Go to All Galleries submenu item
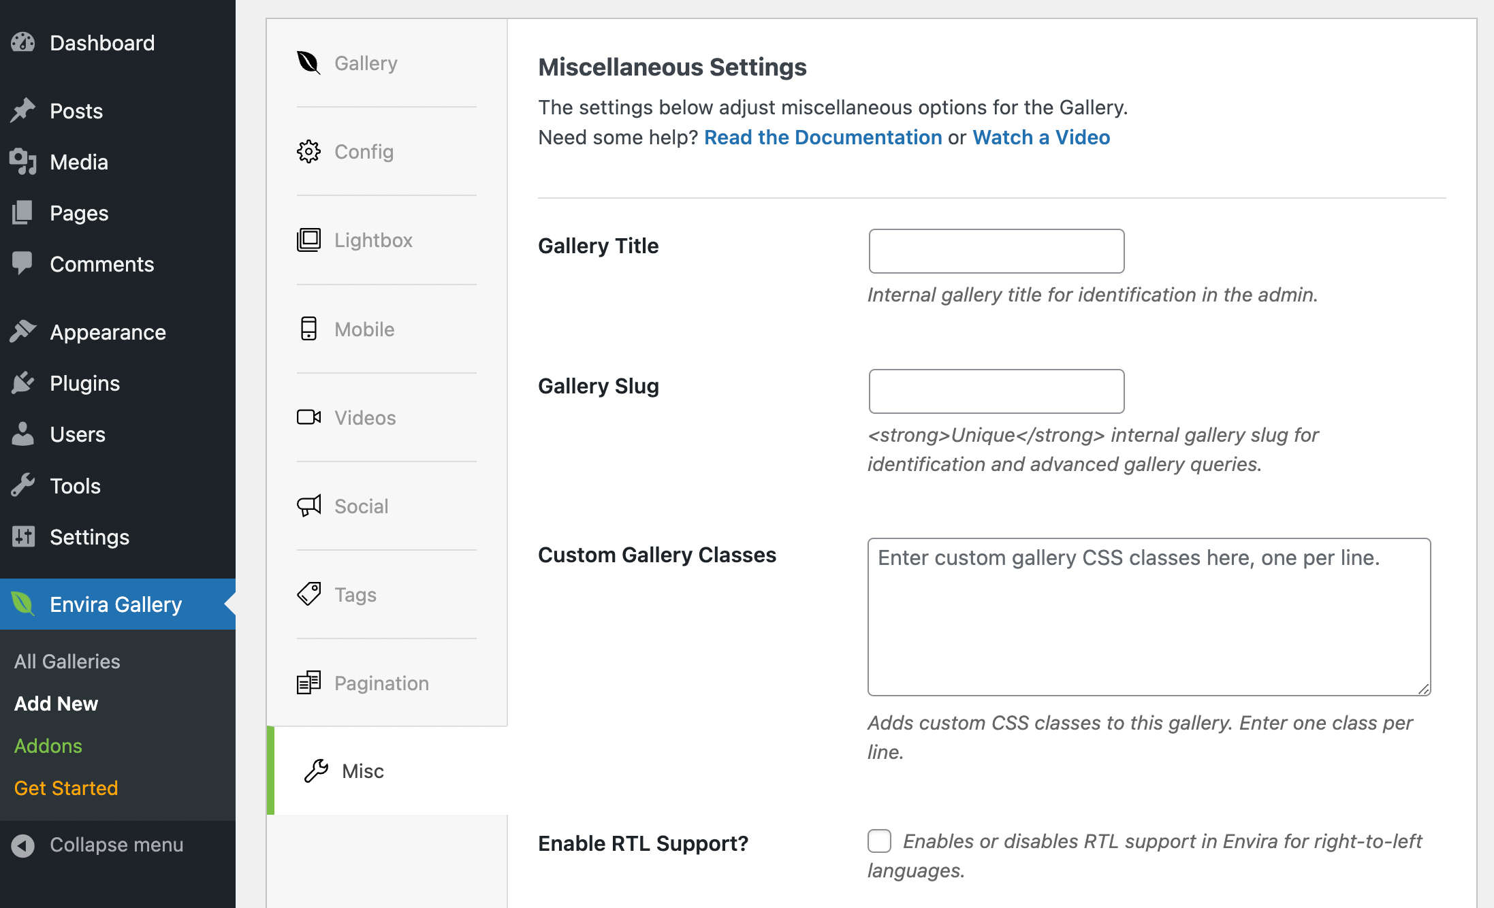The height and width of the screenshot is (908, 1494). point(67,662)
